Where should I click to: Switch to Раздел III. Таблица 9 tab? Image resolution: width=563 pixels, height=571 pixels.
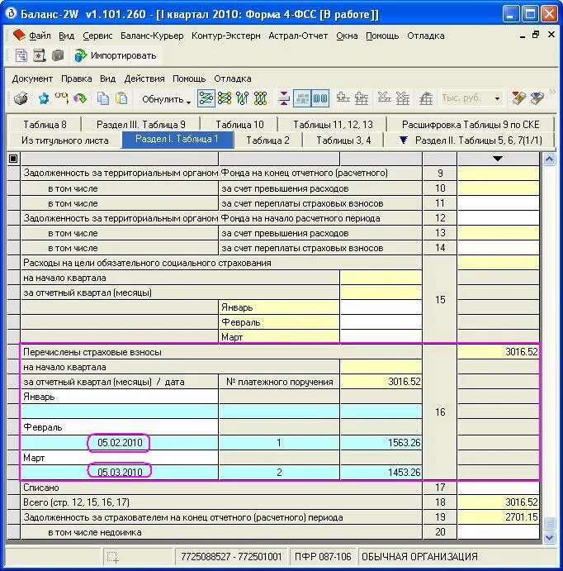[x=140, y=125]
